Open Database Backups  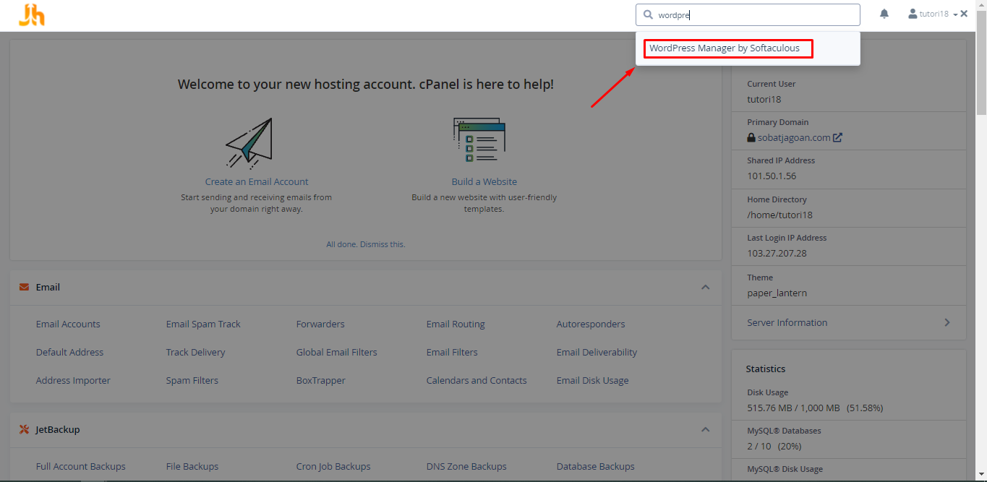pyautogui.click(x=596, y=466)
